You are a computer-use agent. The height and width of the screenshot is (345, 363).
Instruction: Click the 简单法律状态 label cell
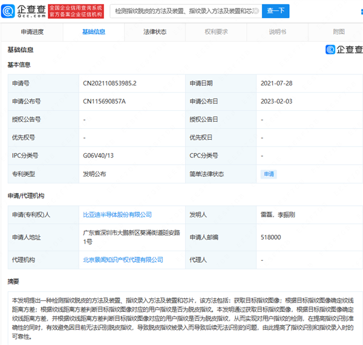click(221, 174)
